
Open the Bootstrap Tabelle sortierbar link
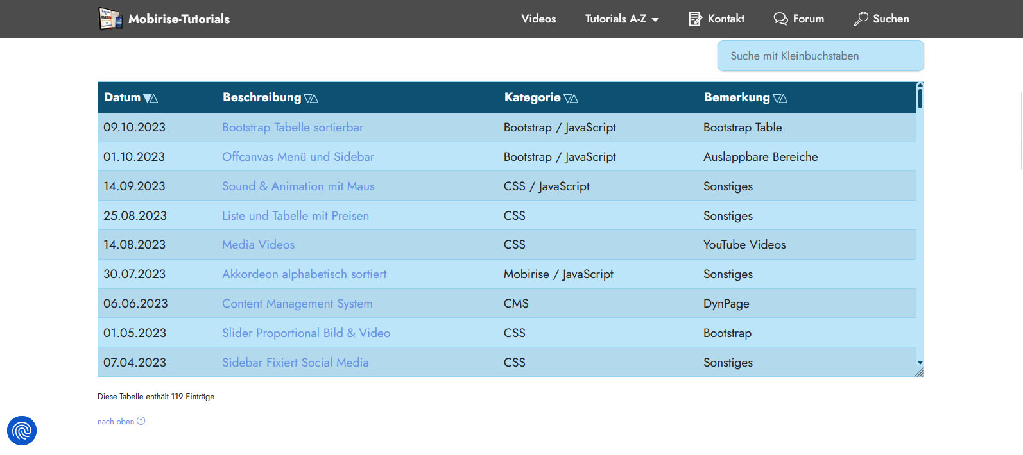tap(293, 128)
